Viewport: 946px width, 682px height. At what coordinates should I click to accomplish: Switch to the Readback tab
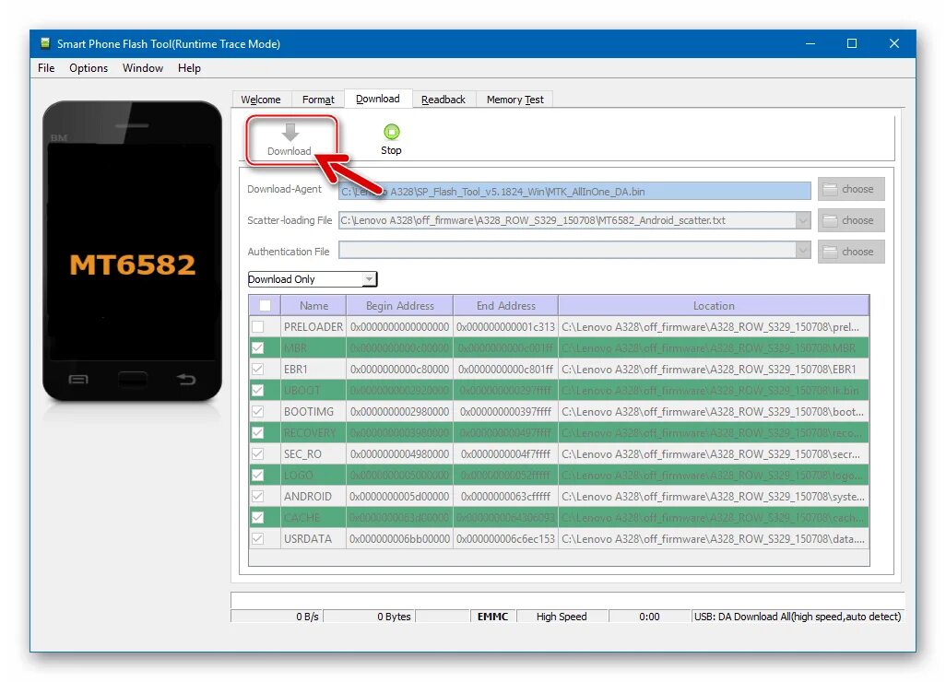443,100
